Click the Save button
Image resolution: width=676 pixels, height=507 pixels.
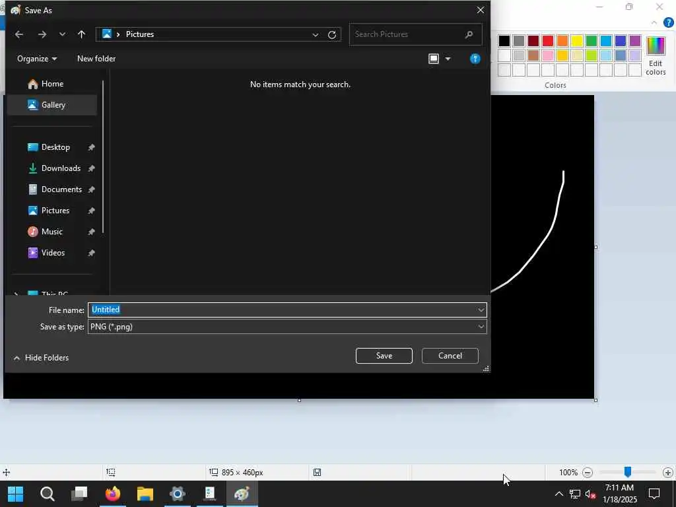pos(384,356)
